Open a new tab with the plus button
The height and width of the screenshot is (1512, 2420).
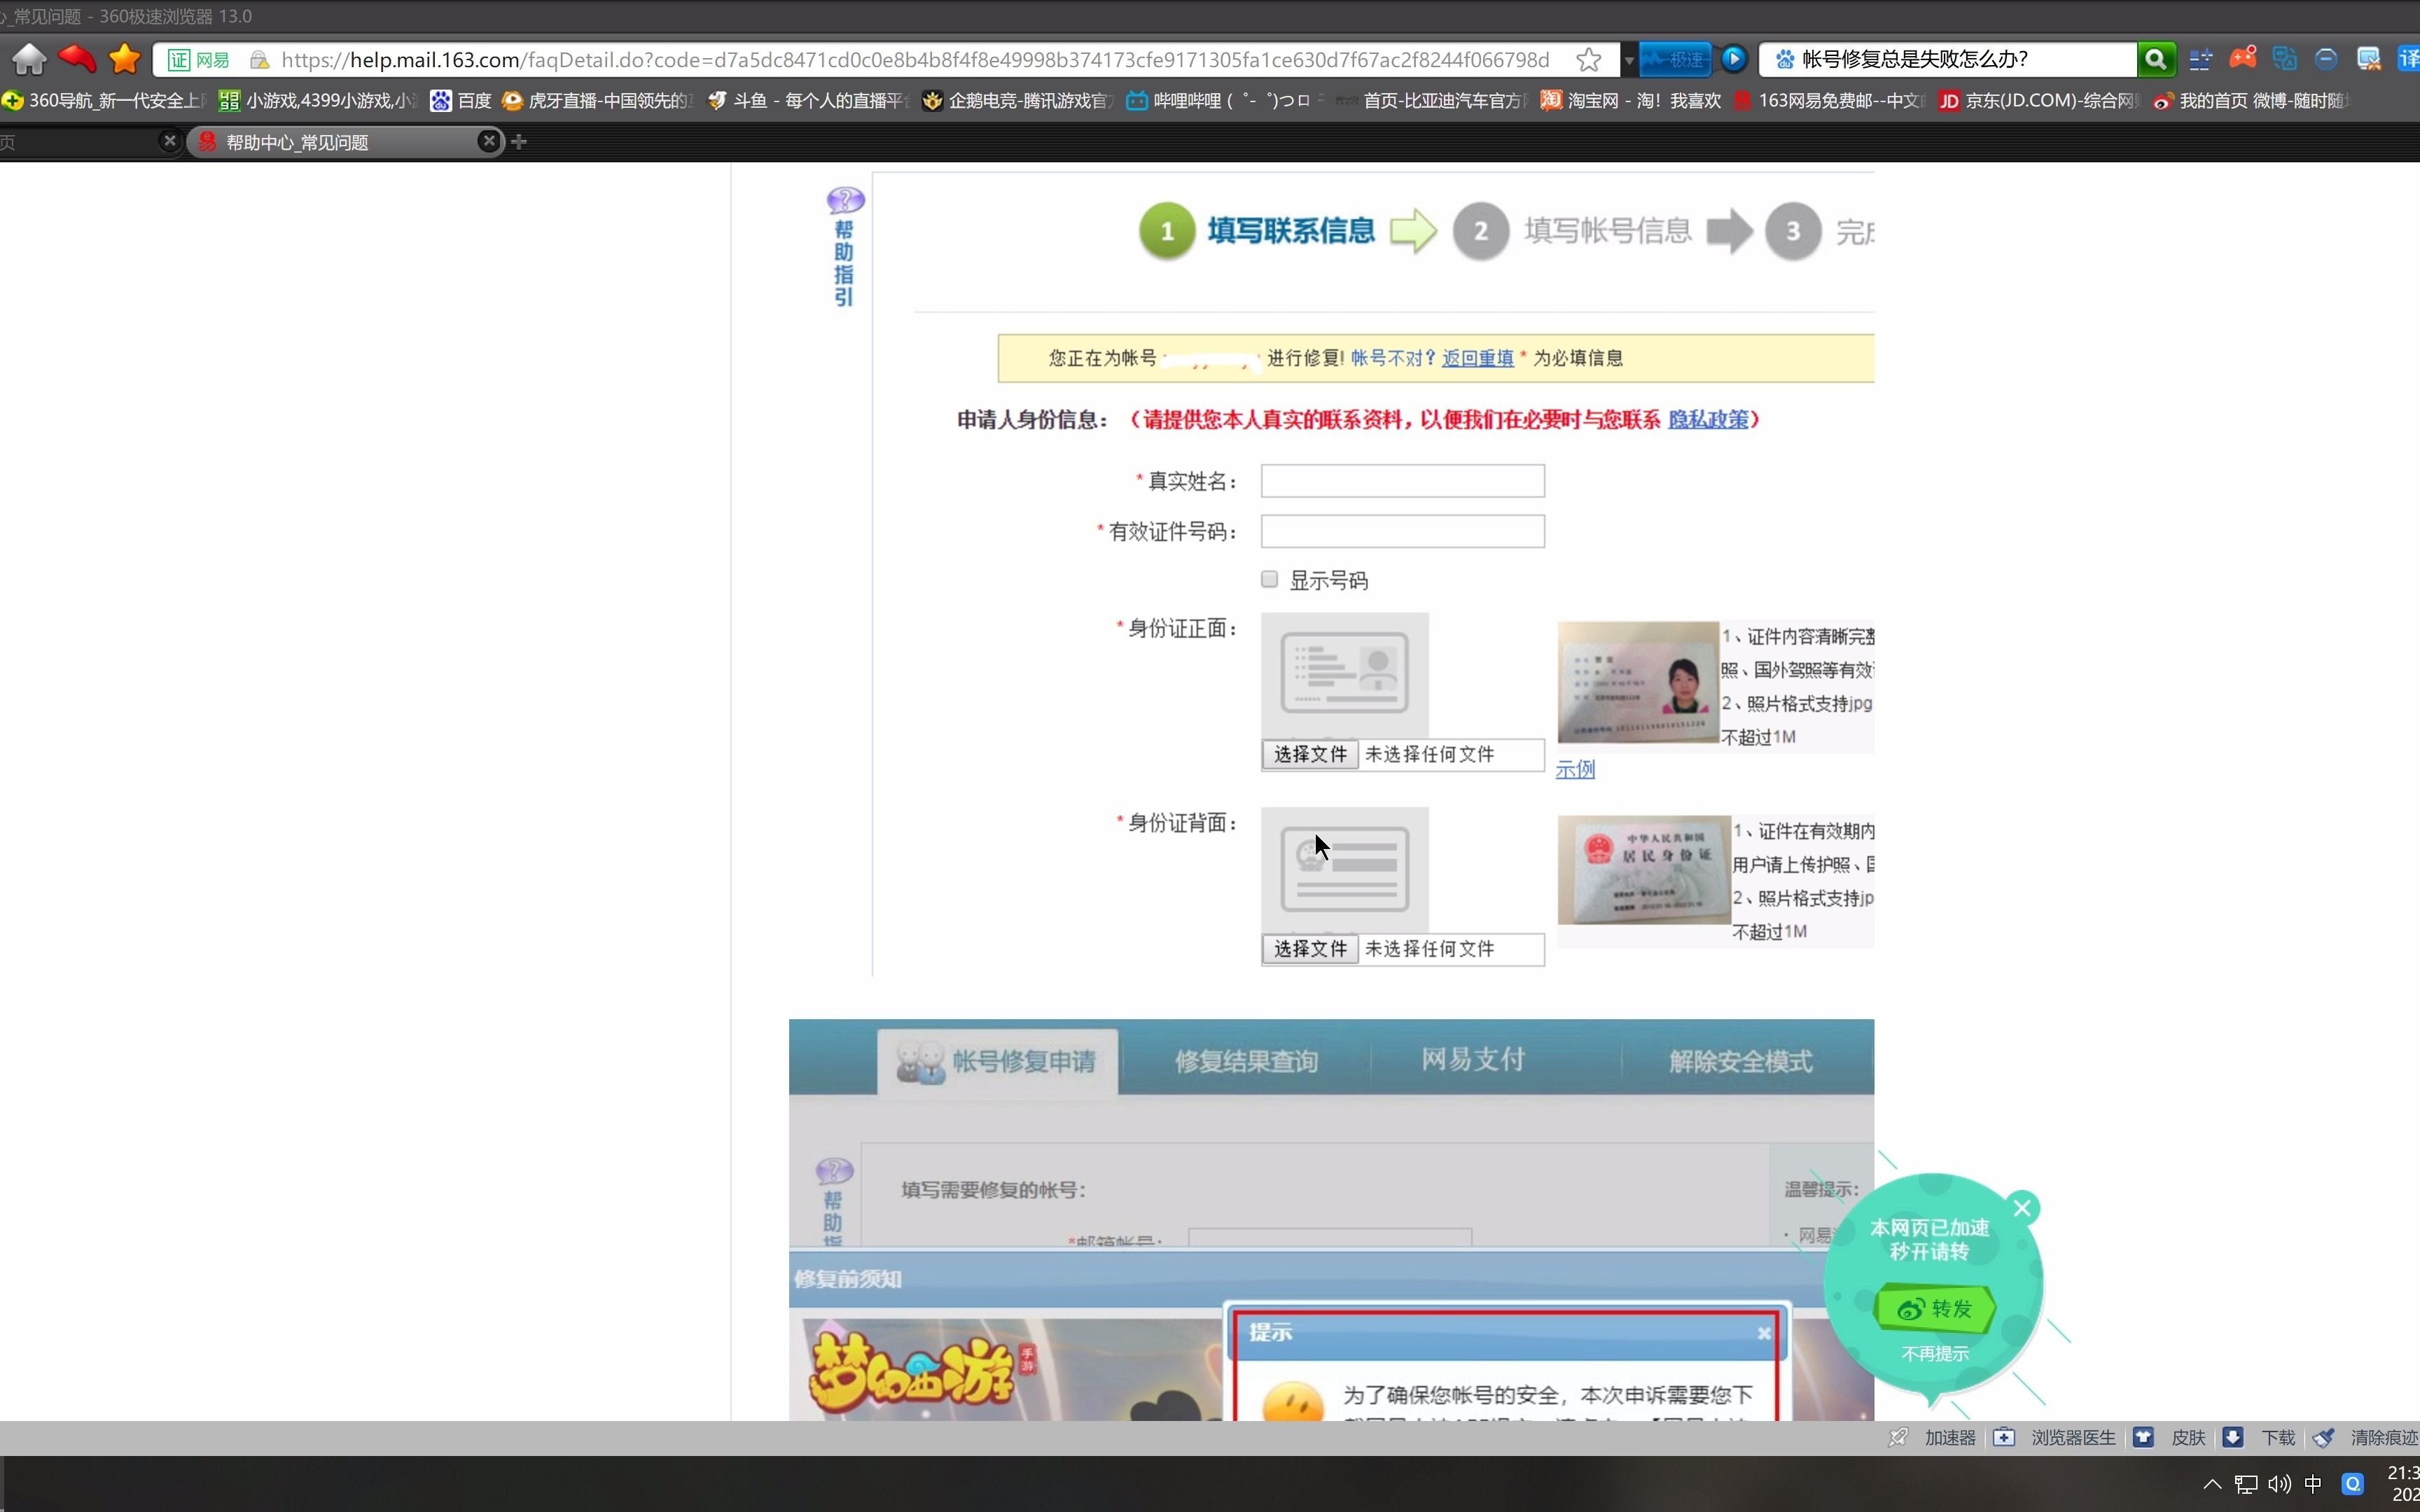pos(518,141)
